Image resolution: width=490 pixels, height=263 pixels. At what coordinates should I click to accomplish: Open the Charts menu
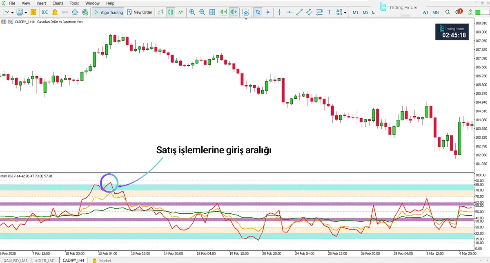(58, 3)
